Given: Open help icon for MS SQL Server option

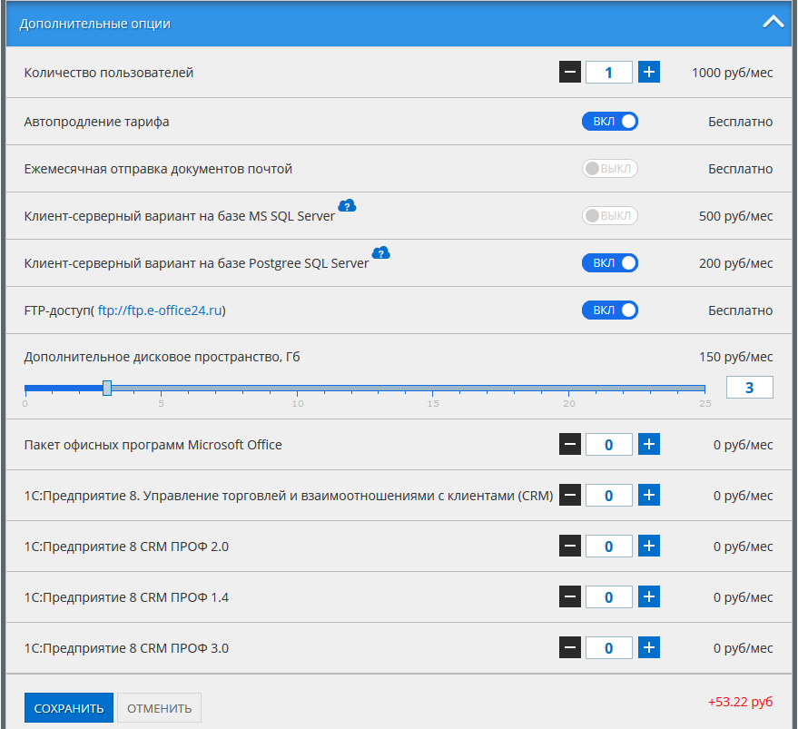Looking at the screenshot, I should tap(346, 206).
